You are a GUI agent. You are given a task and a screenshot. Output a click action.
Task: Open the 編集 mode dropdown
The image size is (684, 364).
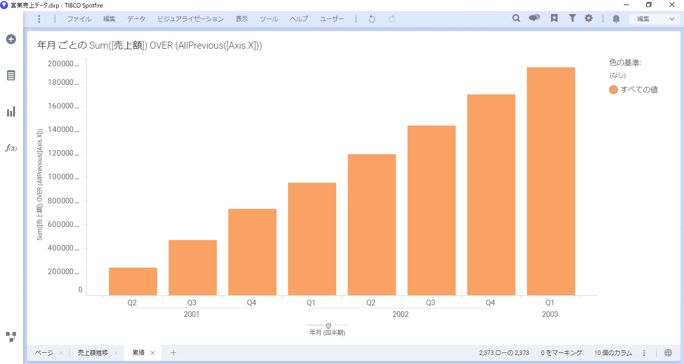[x=655, y=19]
